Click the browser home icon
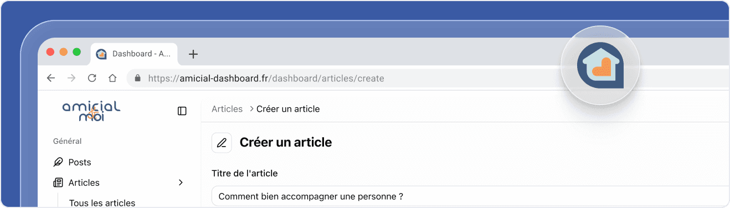The height and width of the screenshot is (208, 730). pyautogui.click(x=112, y=79)
